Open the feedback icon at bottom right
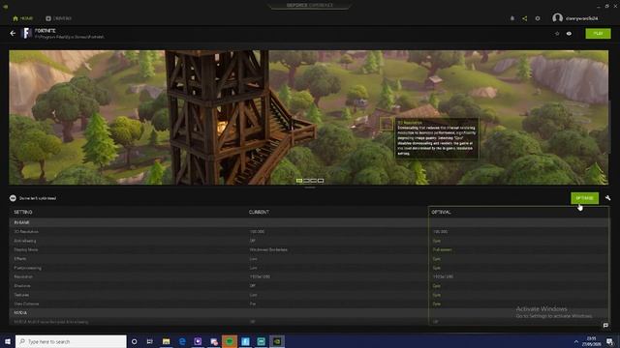Screen dimensions: 620x348 (x=605, y=325)
